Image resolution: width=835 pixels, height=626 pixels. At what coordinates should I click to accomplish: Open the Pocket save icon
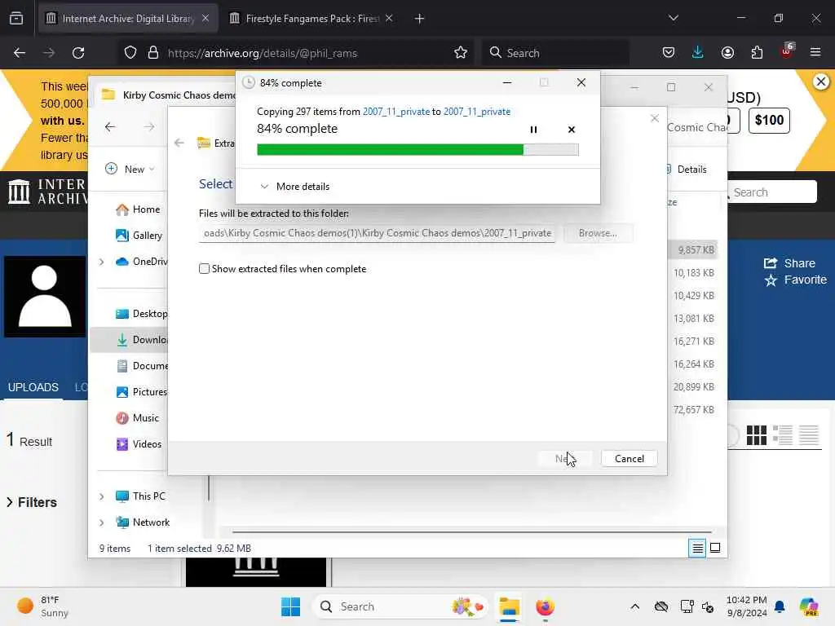[x=669, y=52]
